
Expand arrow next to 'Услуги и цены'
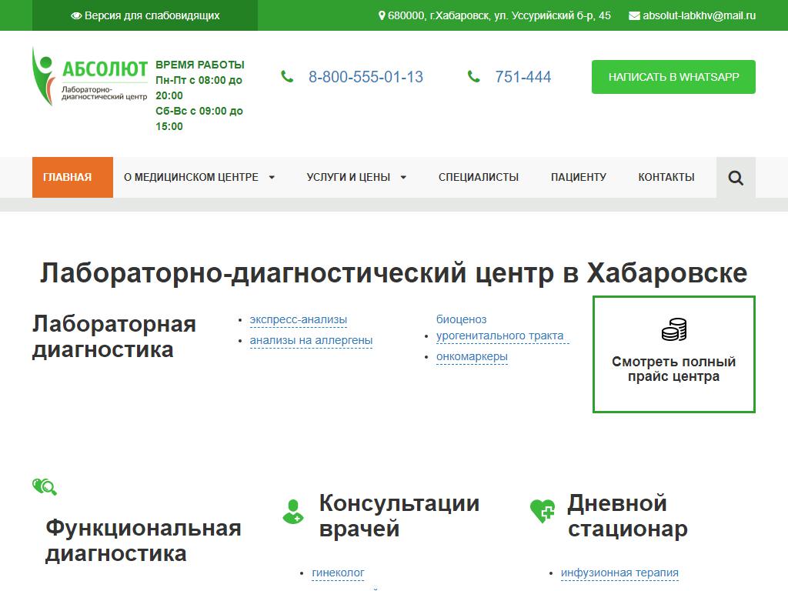403,178
